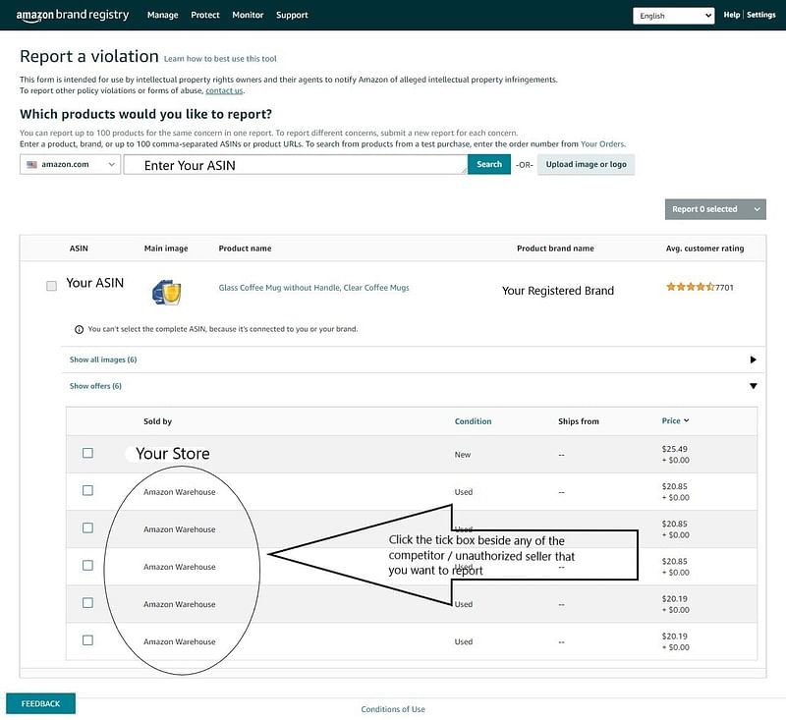Click the FEEDBACK button
The width and height of the screenshot is (786, 720).
click(x=40, y=703)
